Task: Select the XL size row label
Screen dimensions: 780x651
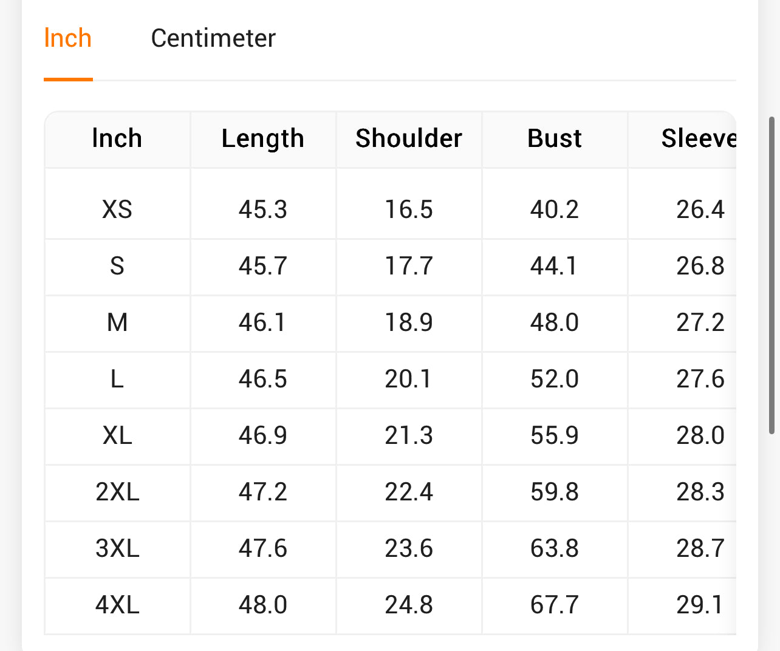Action: tap(117, 435)
